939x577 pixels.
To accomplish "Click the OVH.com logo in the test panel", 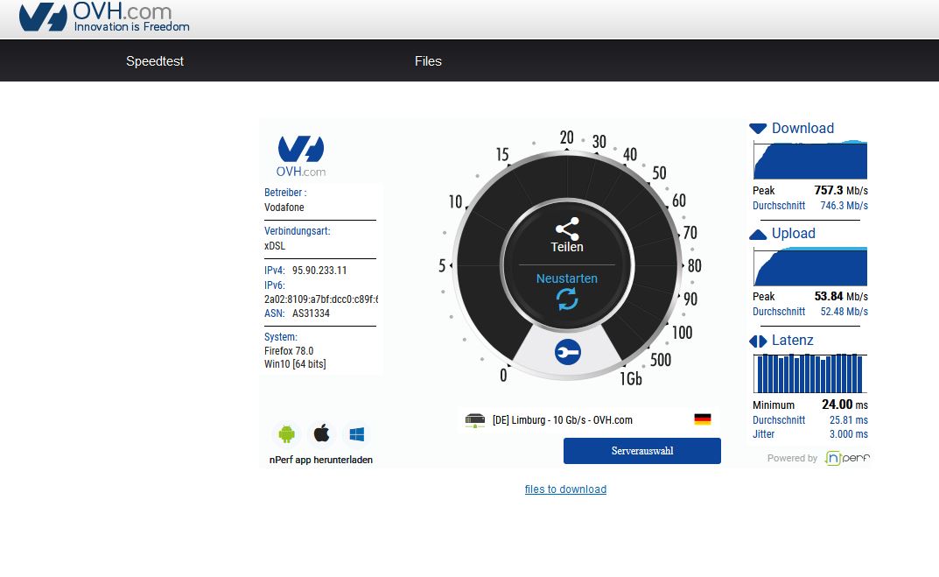I will [x=301, y=156].
